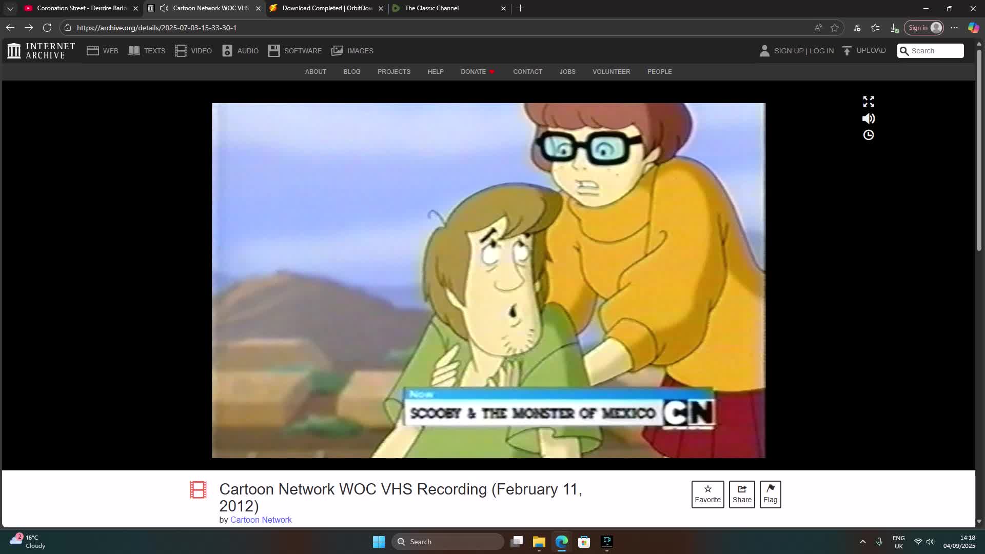Favorite this VHS recording
Image resolution: width=985 pixels, height=554 pixels.
[x=707, y=494]
